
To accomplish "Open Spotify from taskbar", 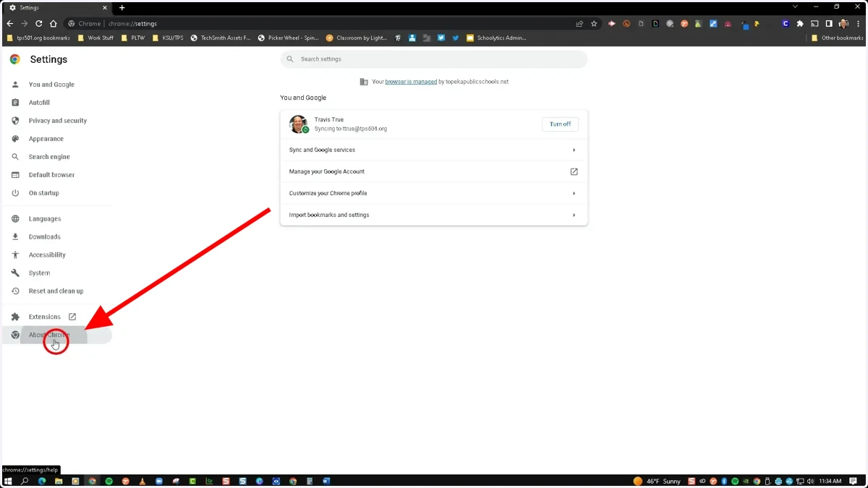I will (x=109, y=481).
